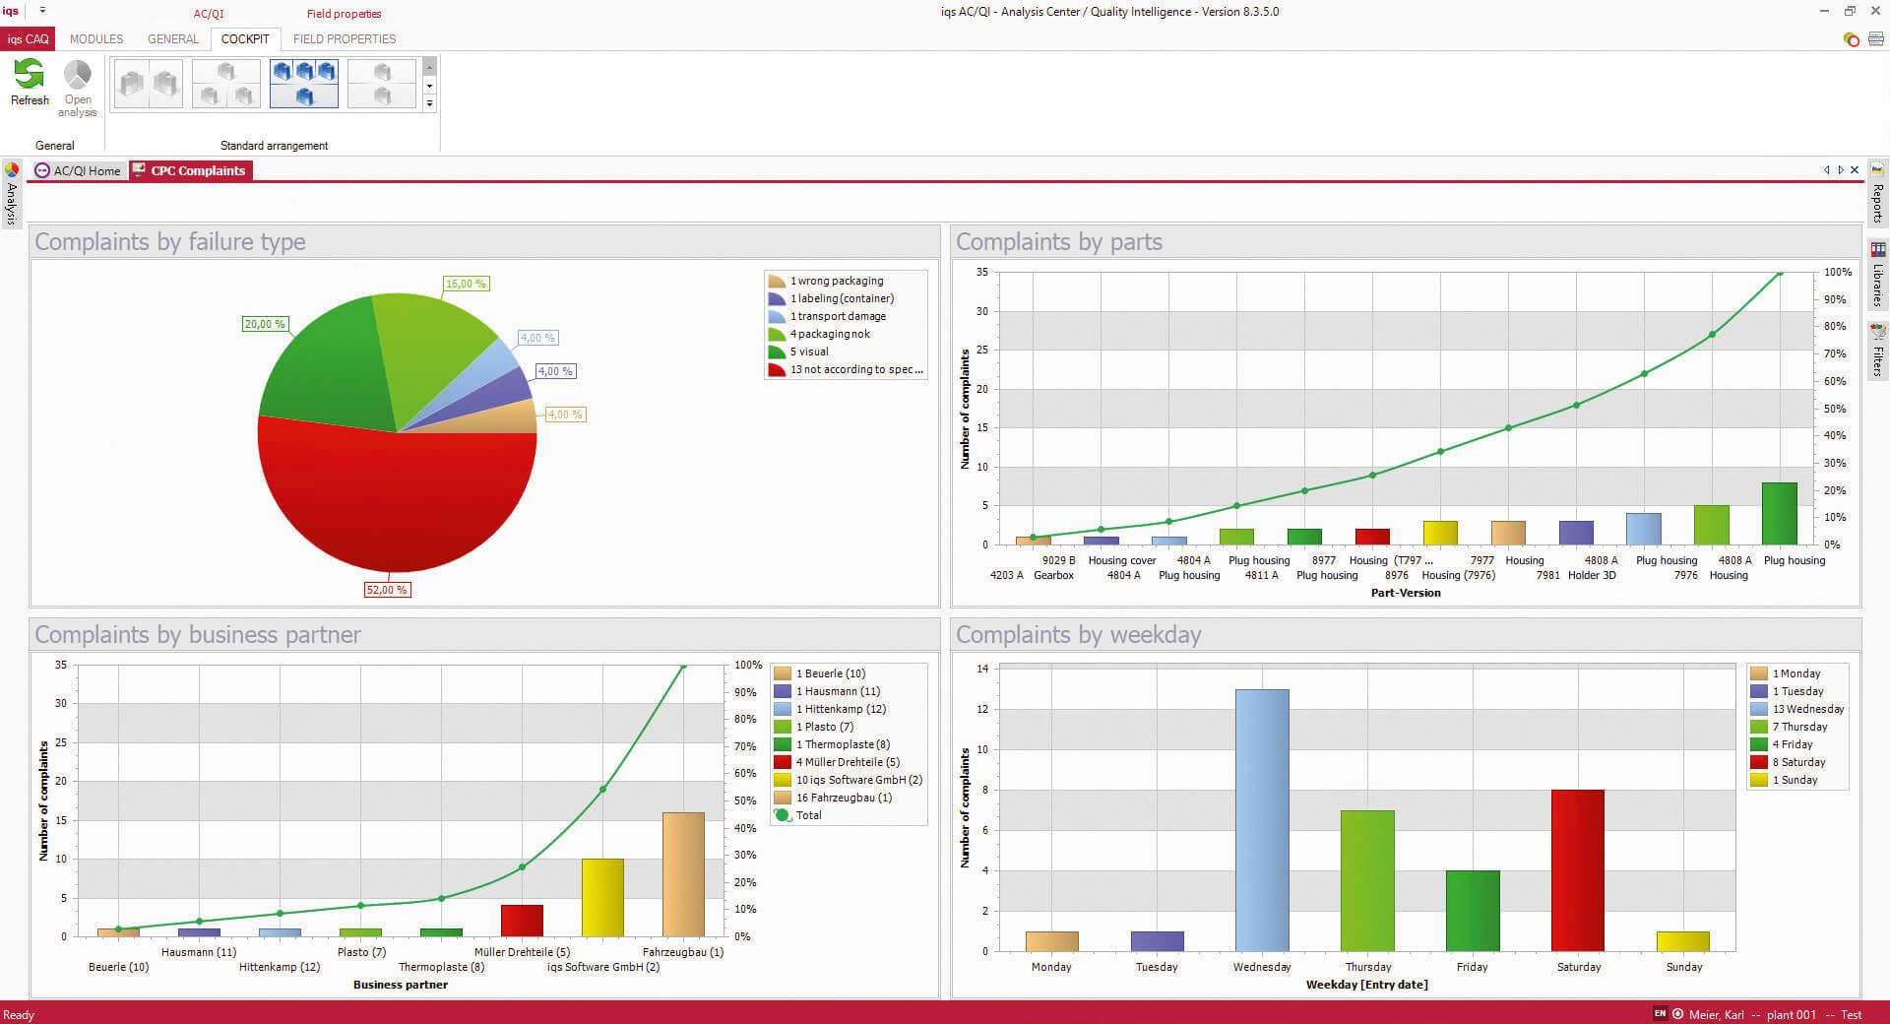Open the quick access toolbar dropdown next to iqs
The image size is (1890, 1024).
coord(42,11)
